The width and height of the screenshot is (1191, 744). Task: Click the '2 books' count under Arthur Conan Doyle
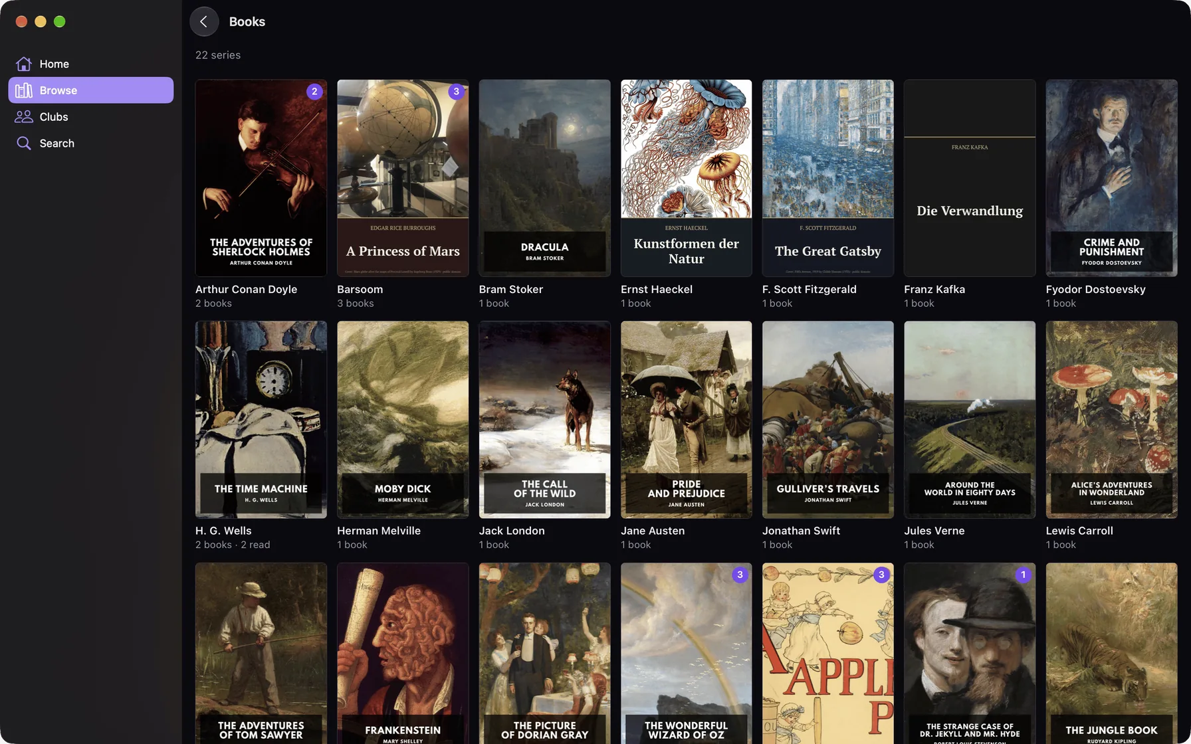coord(213,304)
